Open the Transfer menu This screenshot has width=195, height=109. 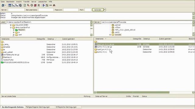(27, 2)
